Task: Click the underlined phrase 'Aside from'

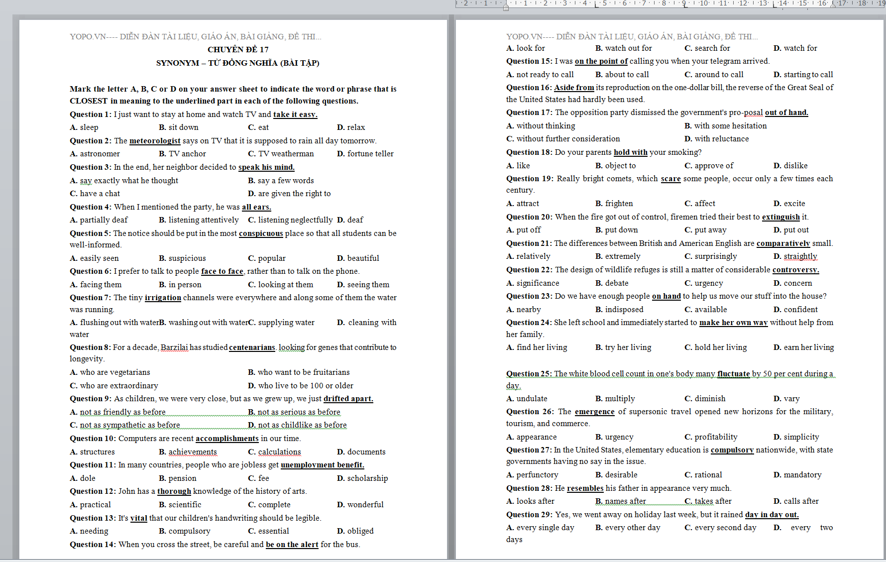Action: click(574, 88)
